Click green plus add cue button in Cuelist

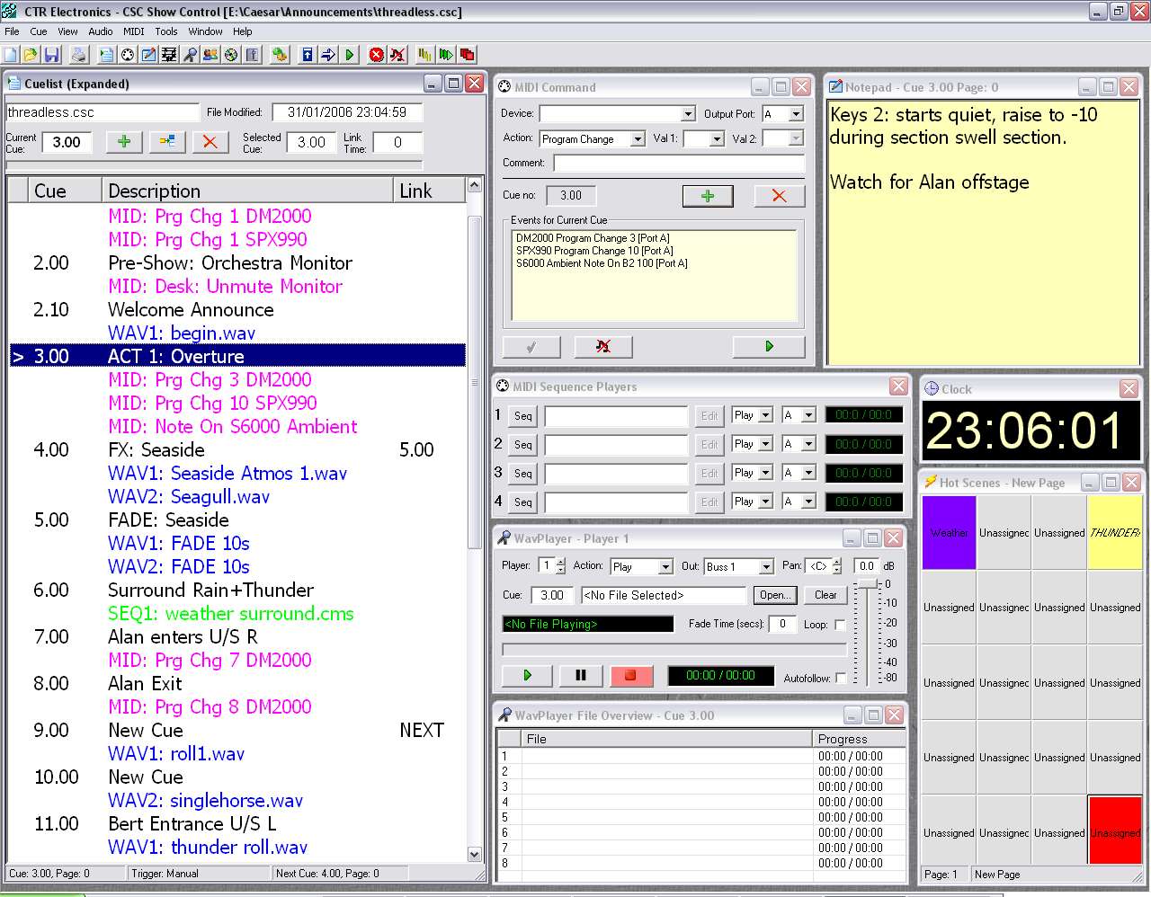tap(124, 142)
